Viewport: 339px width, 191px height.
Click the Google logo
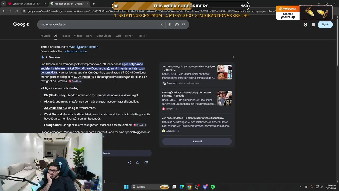pyautogui.click(x=21, y=24)
